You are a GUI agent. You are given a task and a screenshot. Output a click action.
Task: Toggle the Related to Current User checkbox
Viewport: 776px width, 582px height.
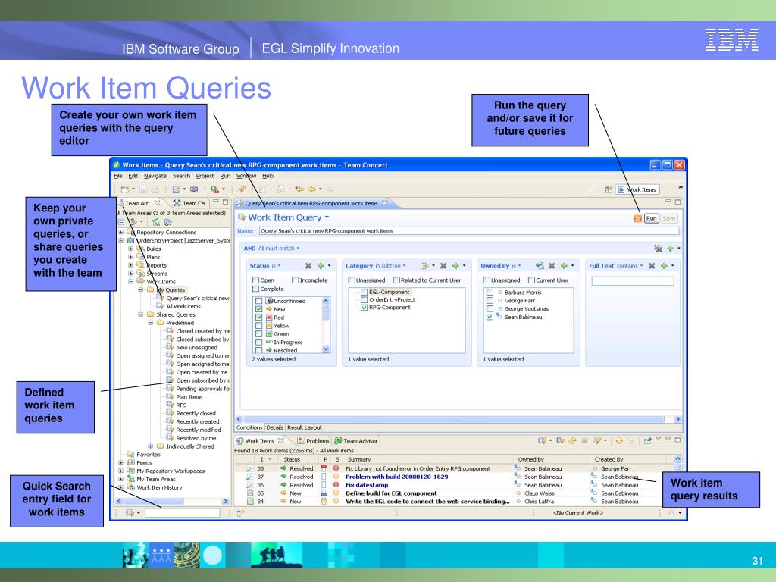point(396,280)
